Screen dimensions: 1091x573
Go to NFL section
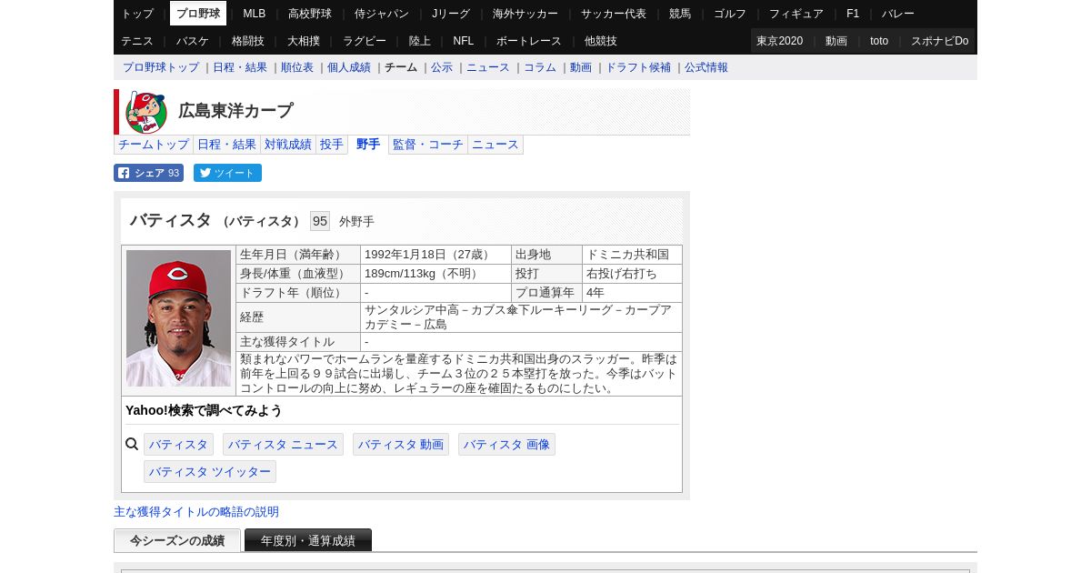pyautogui.click(x=464, y=41)
